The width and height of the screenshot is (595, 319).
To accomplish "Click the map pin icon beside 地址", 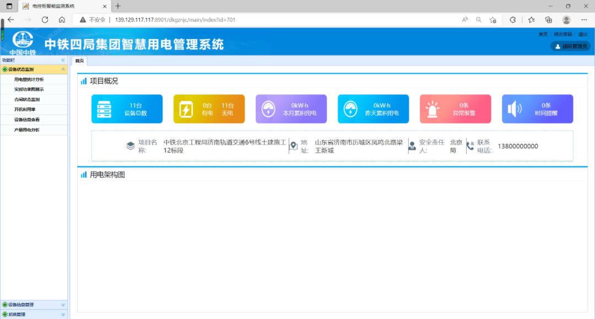I will coord(293,146).
